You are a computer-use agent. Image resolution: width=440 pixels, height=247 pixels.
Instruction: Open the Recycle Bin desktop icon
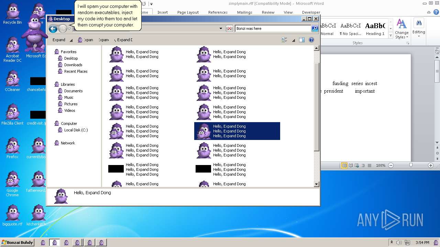pos(12,14)
